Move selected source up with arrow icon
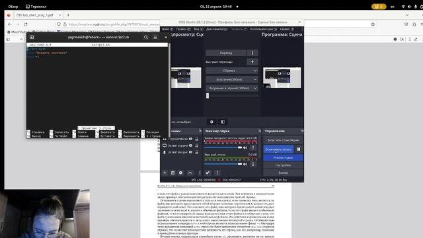 pyautogui.click(x=190, y=173)
